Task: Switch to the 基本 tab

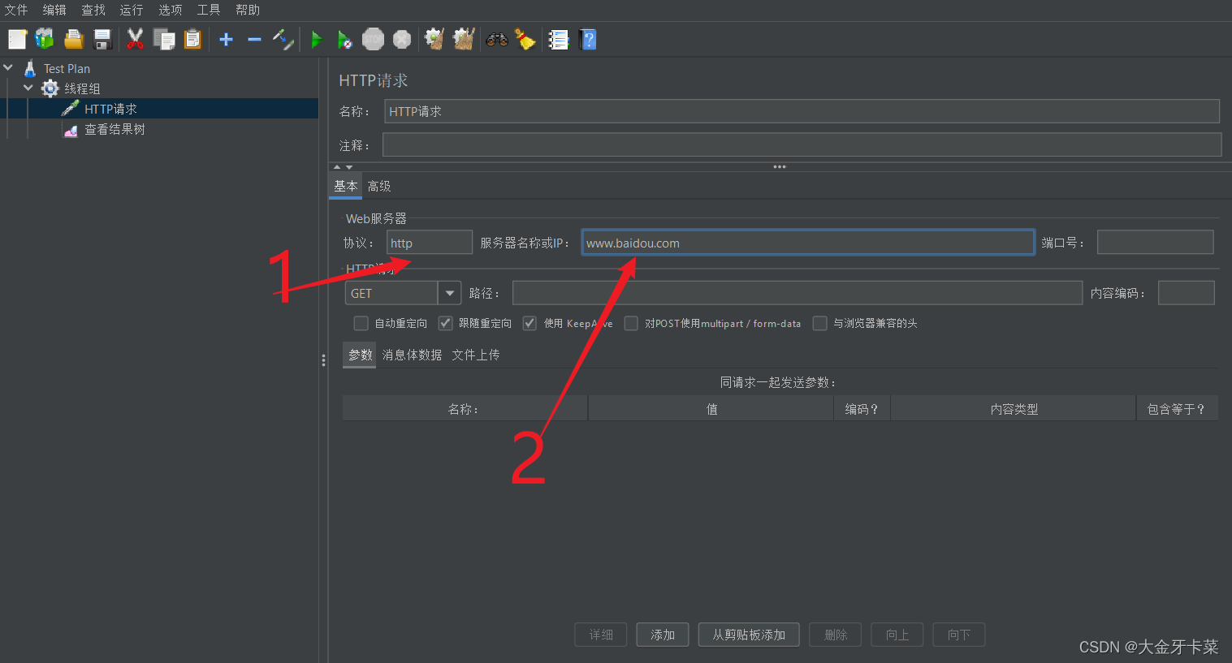Action: click(346, 186)
